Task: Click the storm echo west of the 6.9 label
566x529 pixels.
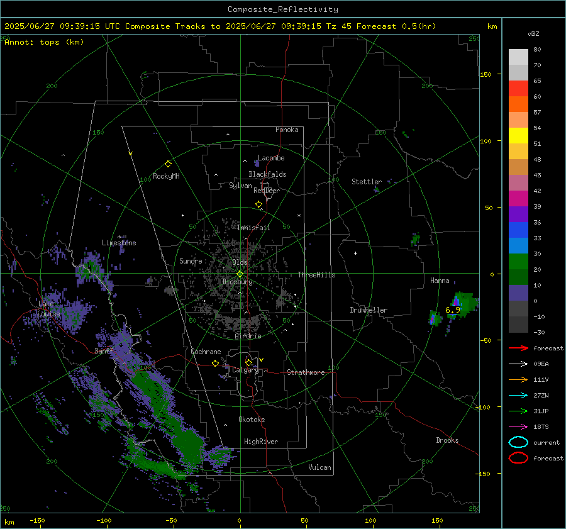Action: point(435,318)
